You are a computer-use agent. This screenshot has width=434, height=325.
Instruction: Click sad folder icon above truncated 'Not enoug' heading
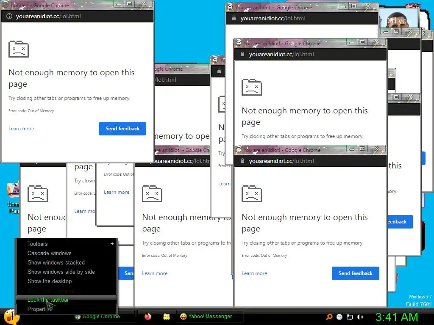(x=38, y=194)
